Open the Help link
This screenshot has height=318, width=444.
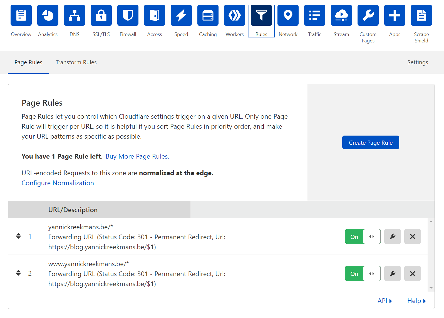[x=416, y=301]
